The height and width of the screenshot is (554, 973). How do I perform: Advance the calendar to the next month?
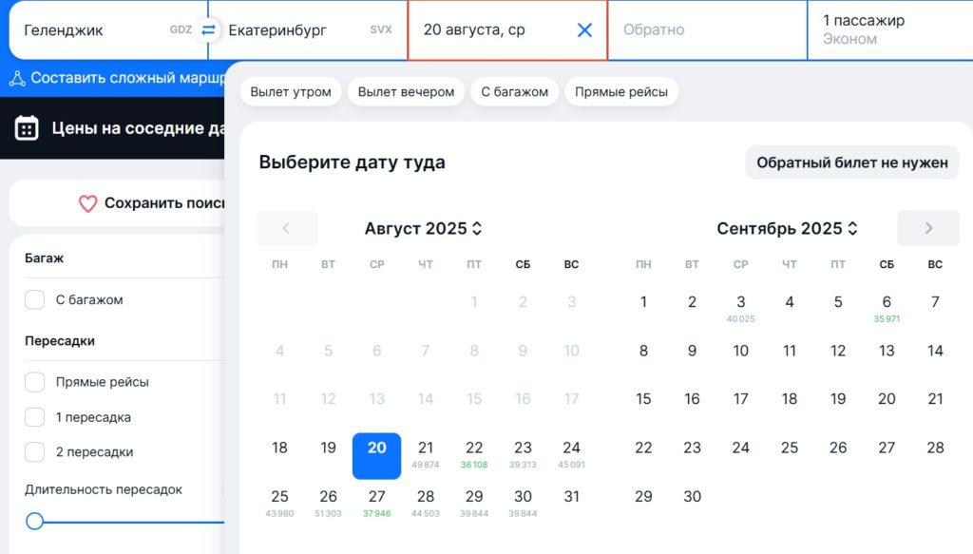(927, 228)
